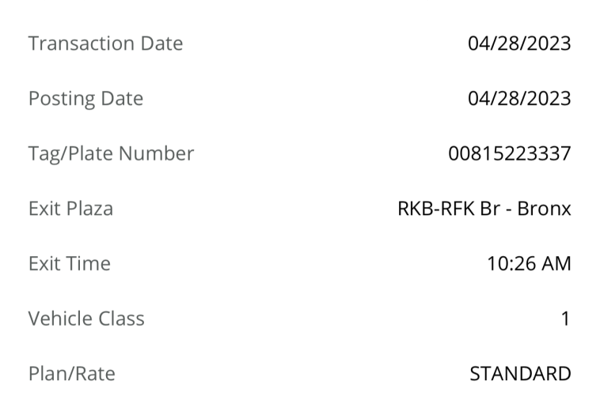Select the Posting Date label
The width and height of the screenshot is (600, 411).
pyautogui.click(x=85, y=99)
